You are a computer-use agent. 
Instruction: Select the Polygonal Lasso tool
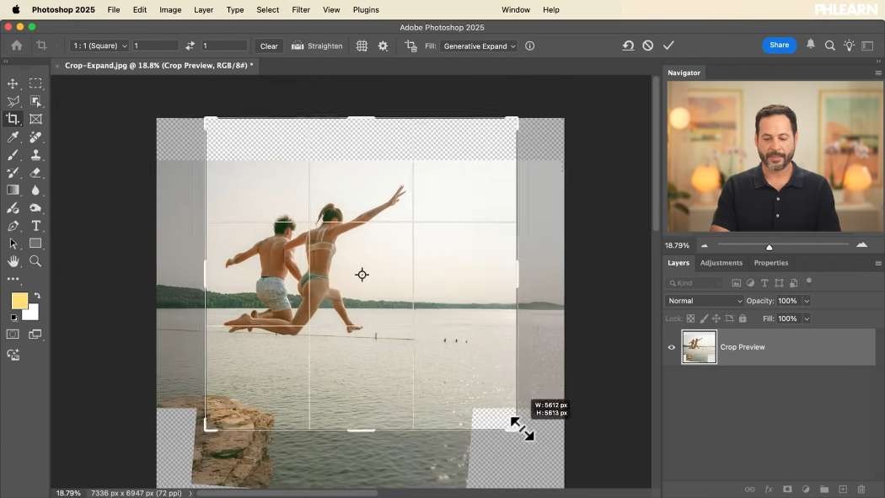(13, 101)
